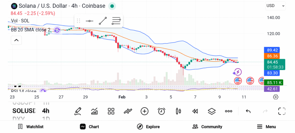Switch to the Watchlist tab
The image size is (295, 133).
tap(31, 127)
